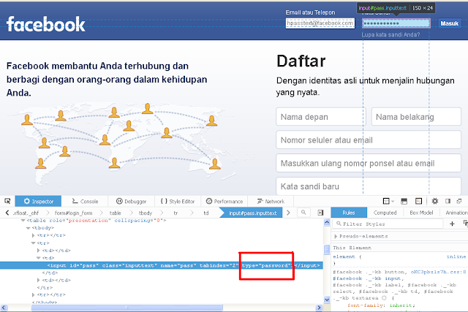Click the font-family: inherit declaration
This screenshot has width=468, height=312.
[x=381, y=305]
